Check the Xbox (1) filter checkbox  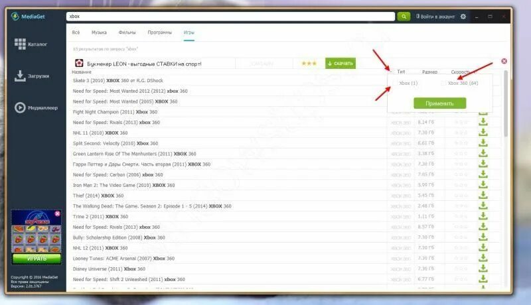point(394,83)
